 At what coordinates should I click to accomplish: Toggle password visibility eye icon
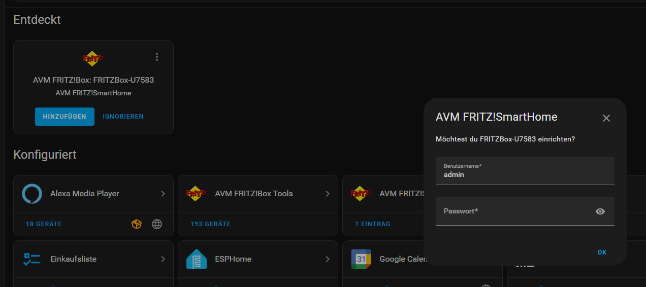click(x=600, y=211)
